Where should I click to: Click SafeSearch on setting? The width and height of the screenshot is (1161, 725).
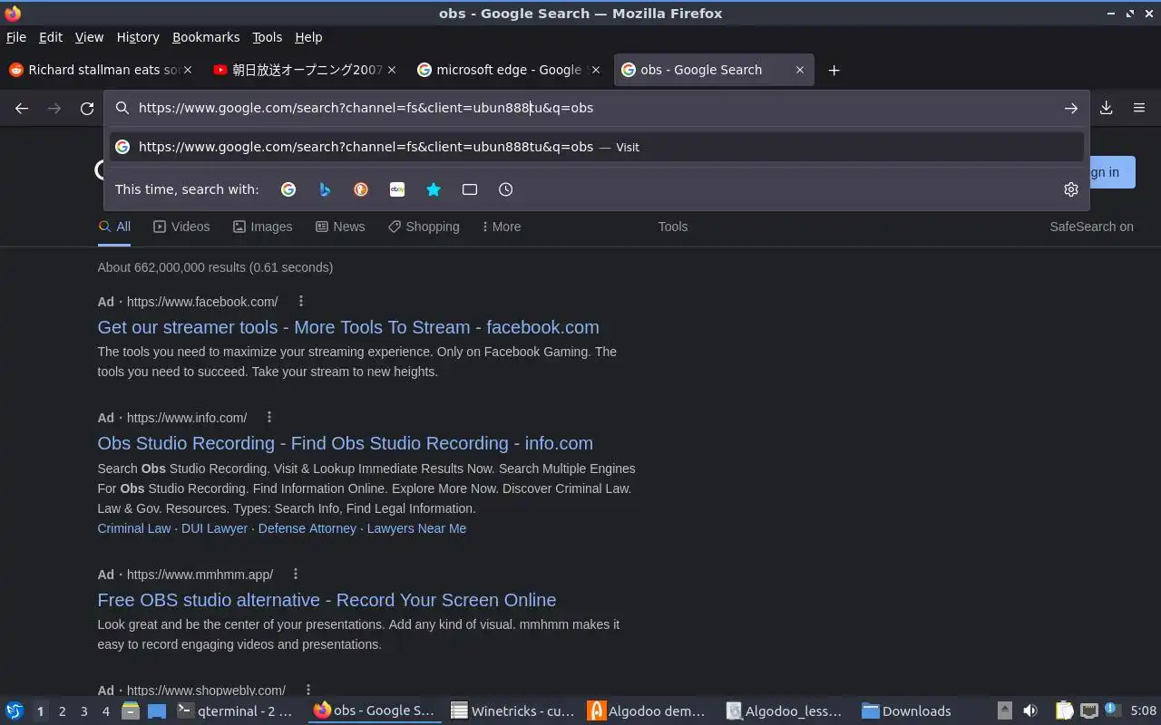(x=1091, y=227)
